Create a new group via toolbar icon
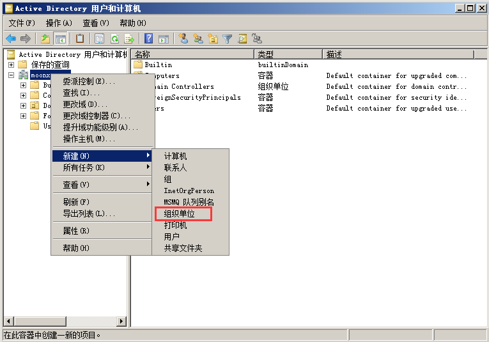 point(198,38)
